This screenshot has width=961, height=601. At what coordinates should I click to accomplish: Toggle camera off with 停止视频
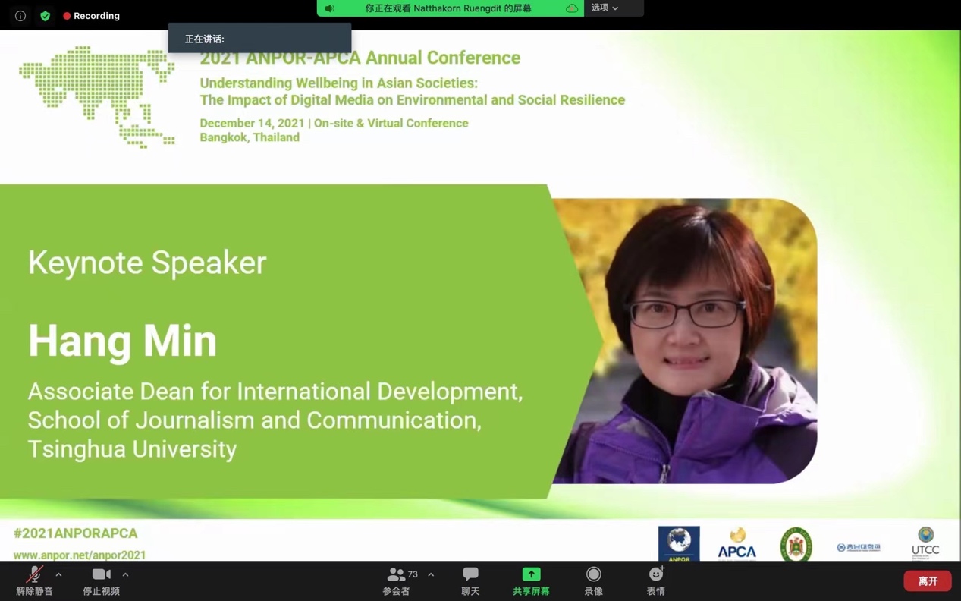point(101,581)
